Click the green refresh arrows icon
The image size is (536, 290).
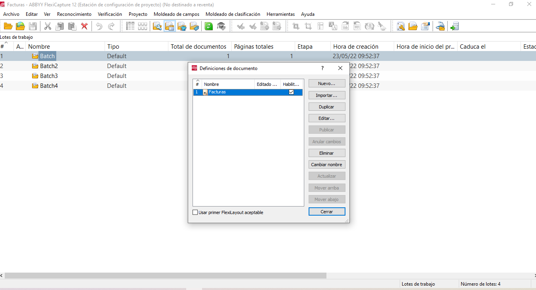(208, 26)
